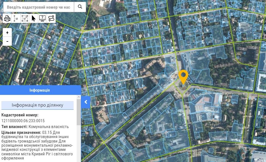Viewport: 266px width, 162px height.
Task: Open the help monitor icon
Action: (x=42, y=18)
